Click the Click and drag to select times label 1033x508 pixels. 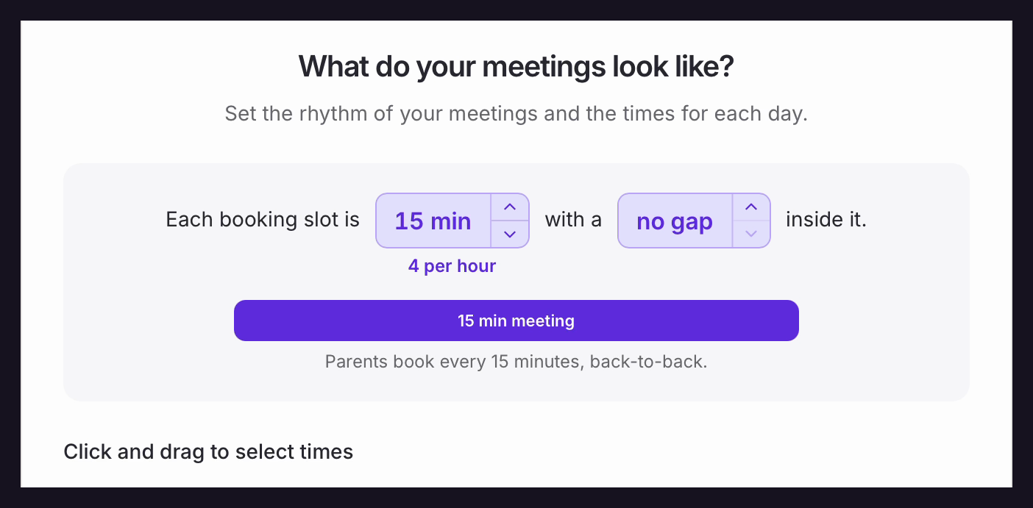coord(208,451)
